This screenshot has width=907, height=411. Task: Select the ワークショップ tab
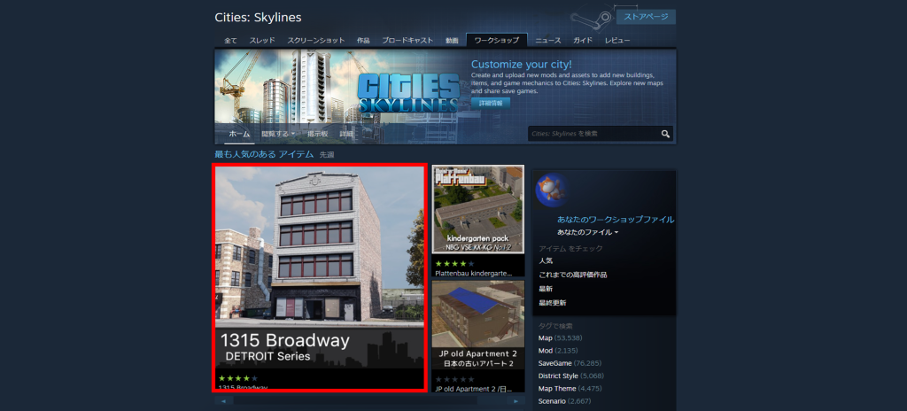pos(496,41)
